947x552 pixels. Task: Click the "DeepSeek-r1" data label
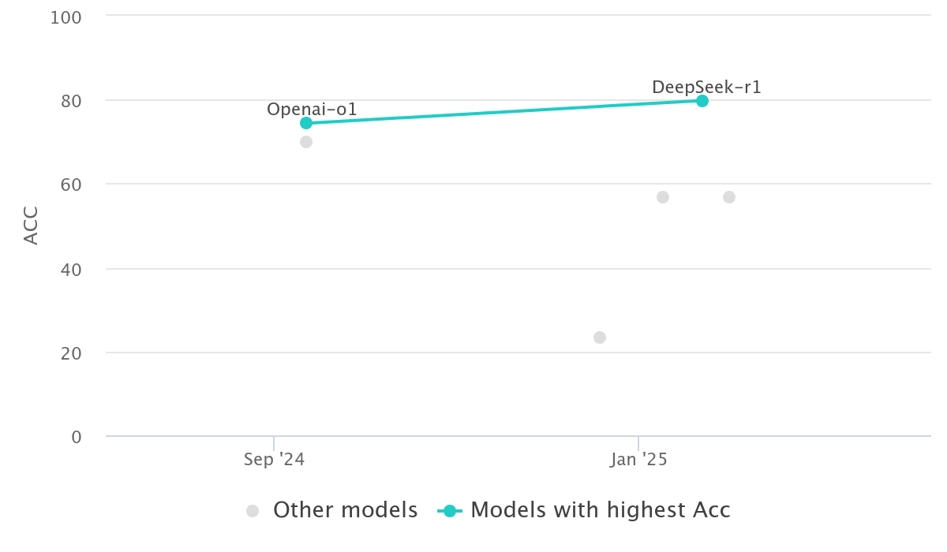tap(706, 88)
